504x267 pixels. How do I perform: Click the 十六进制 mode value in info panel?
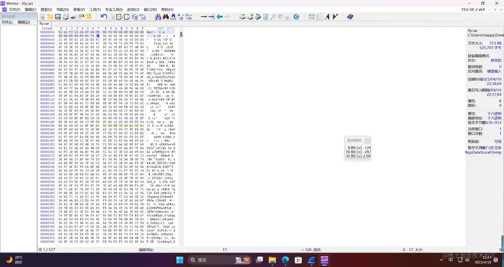tap(494, 113)
